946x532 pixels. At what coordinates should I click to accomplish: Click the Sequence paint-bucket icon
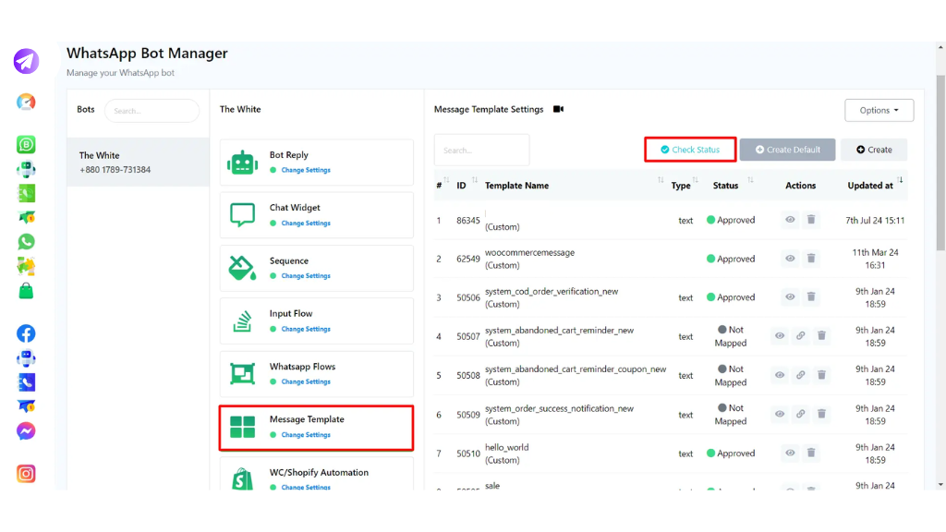tap(243, 268)
